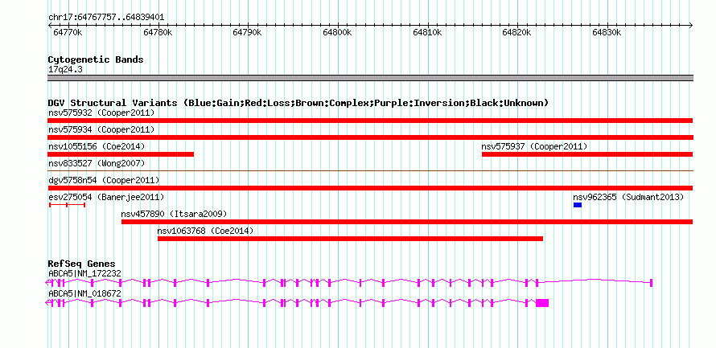
Task: Click the blue nsv962365 gain block
Action: click(x=578, y=205)
